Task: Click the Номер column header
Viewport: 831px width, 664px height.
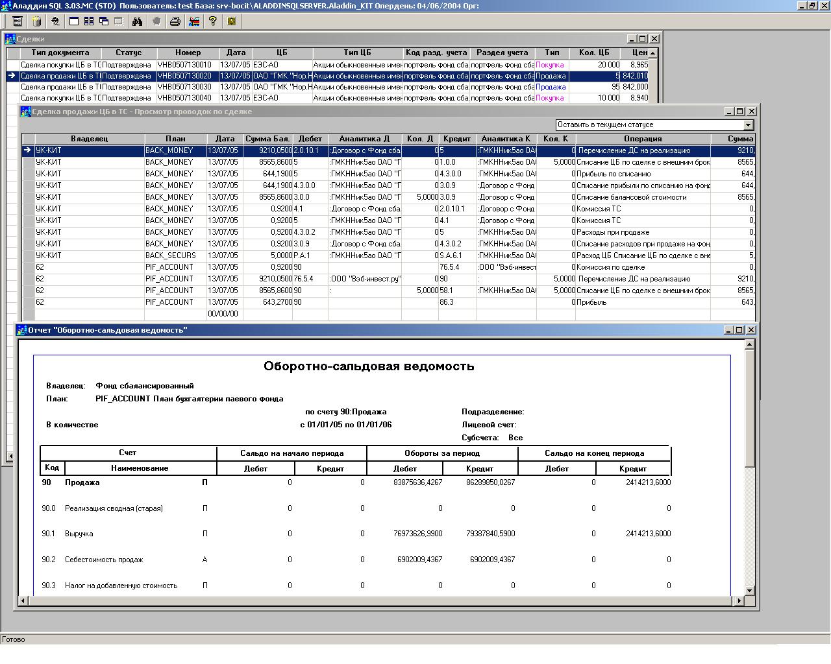Action: (x=188, y=53)
